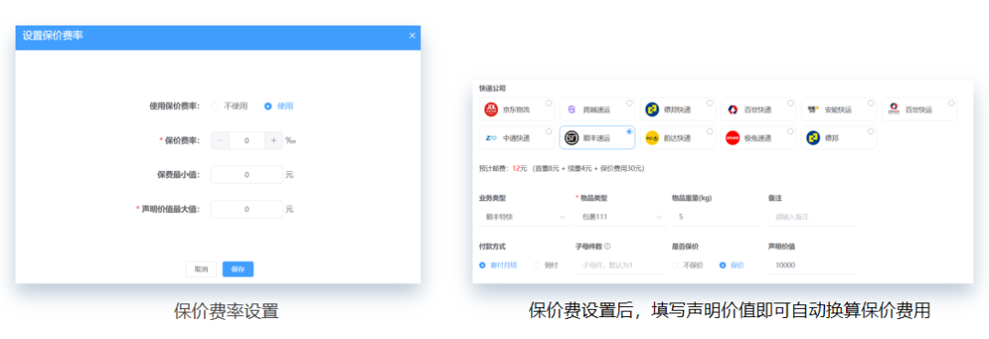
Task: Decrease 保价费率 with the minus button
Action: pos(220,141)
